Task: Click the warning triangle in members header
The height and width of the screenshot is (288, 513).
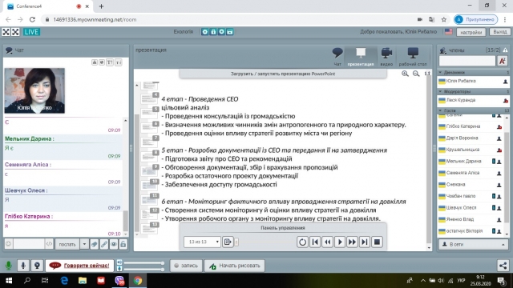Action: click(x=506, y=50)
